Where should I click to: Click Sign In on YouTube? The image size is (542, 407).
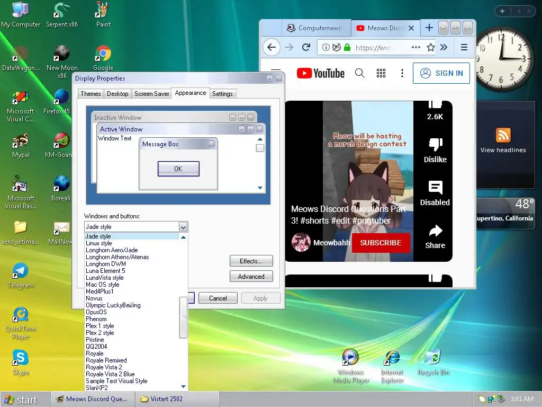(441, 73)
